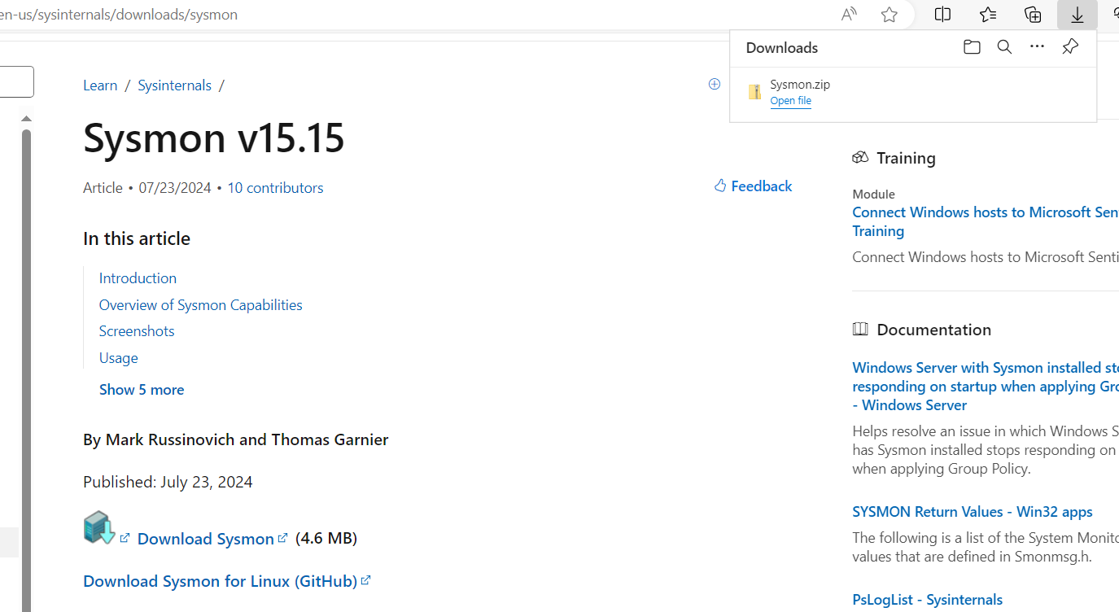Screen dimensions: 1119x612
Task: Click the authors line Mark Russinovich and Thomas Garnier
Action: tap(235, 439)
